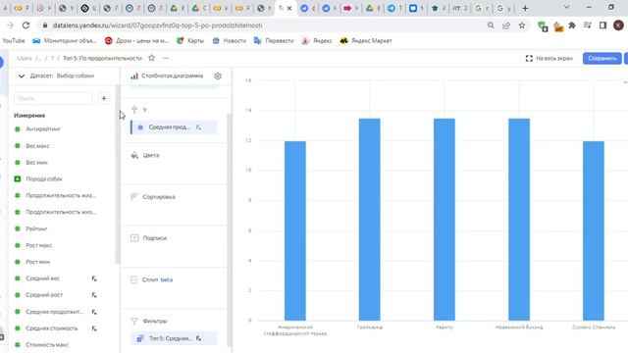The image size is (628, 353).
Task: Click the 'Сортировка' section icon
Action: (x=134, y=196)
